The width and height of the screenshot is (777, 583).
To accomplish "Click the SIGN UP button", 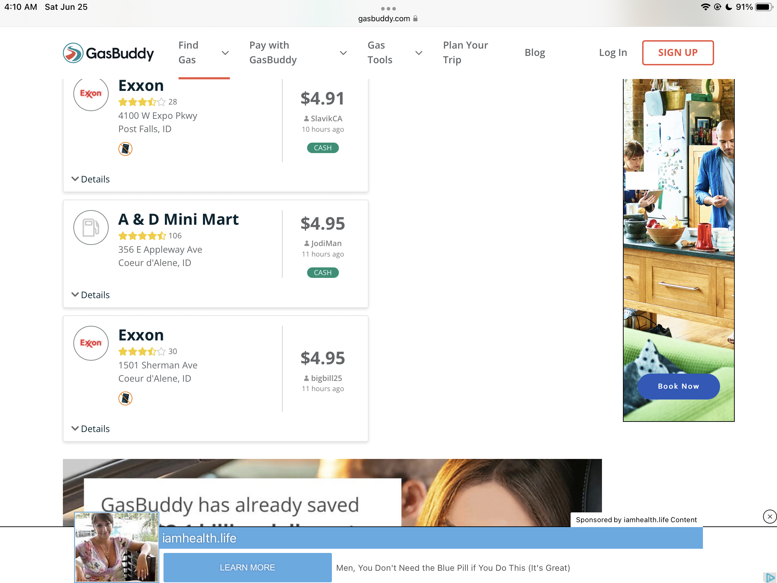I will click(677, 53).
